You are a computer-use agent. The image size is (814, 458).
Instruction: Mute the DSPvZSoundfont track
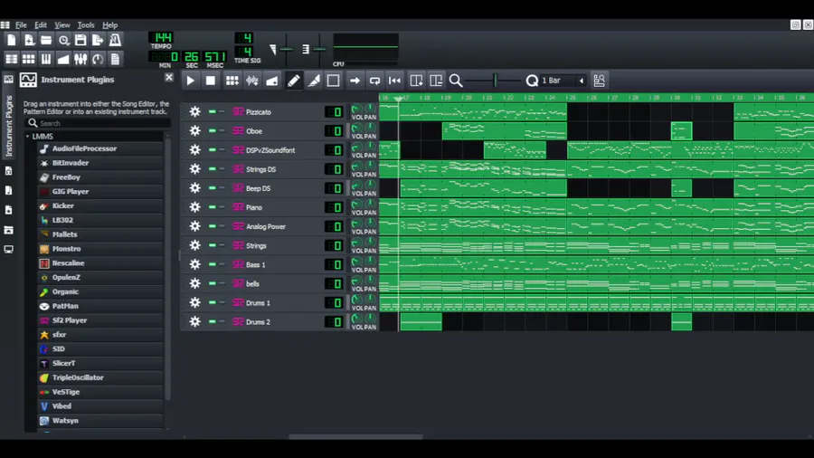pyautogui.click(x=213, y=150)
